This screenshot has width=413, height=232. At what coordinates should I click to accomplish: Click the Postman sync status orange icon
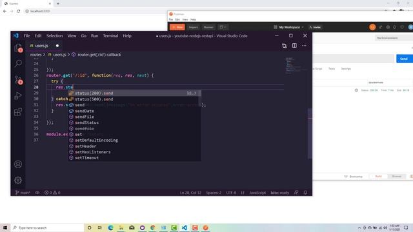point(372,27)
